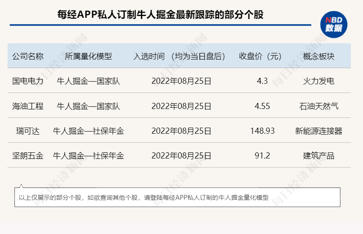Click the closing price 4.55

point(262,106)
